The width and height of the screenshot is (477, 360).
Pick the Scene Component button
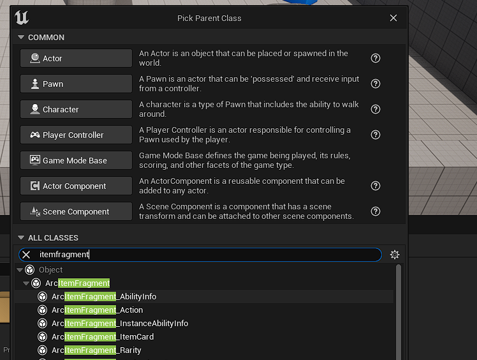[76, 211]
